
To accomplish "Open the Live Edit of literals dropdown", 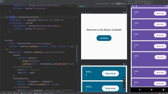I will click(x=103, y=4).
